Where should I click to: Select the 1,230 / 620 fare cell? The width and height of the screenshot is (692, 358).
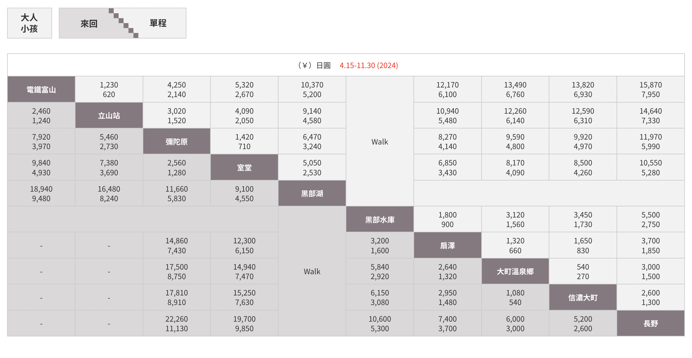tap(109, 89)
